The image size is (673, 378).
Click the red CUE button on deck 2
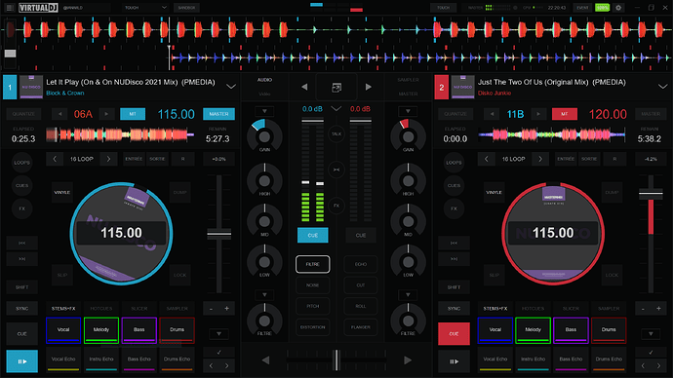pos(454,333)
